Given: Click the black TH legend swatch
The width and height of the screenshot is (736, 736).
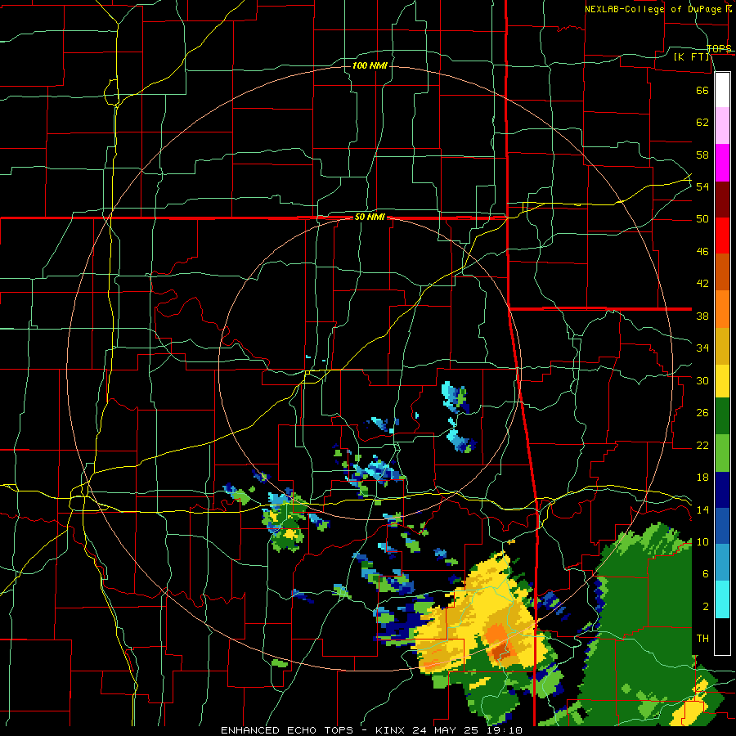Looking at the screenshot, I should 722,636.
